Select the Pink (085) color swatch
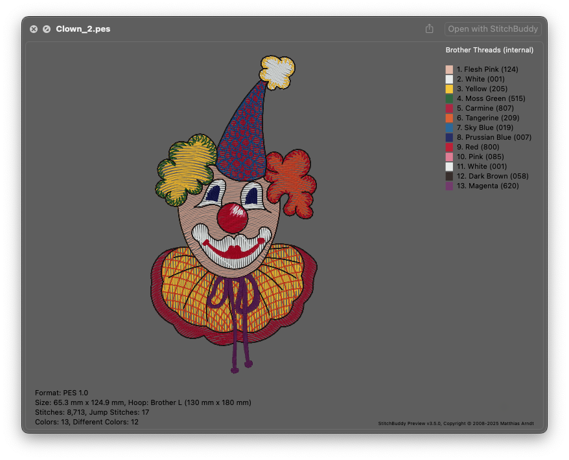This screenshot has width=569, height=460. tap(449, 157)
